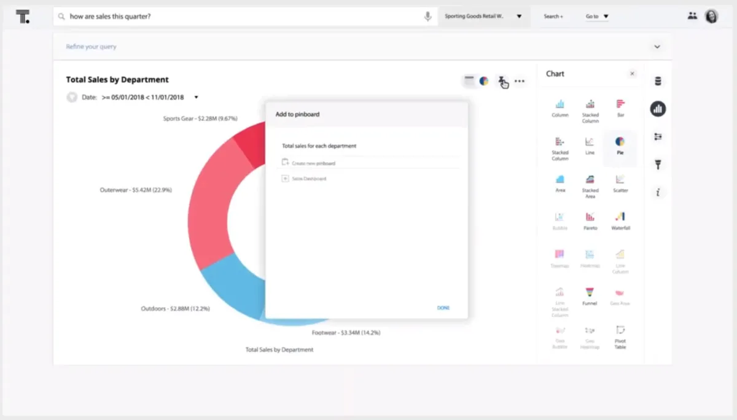Expand the Refine your query chevron
737x420 pixels.
coord(657,47)
